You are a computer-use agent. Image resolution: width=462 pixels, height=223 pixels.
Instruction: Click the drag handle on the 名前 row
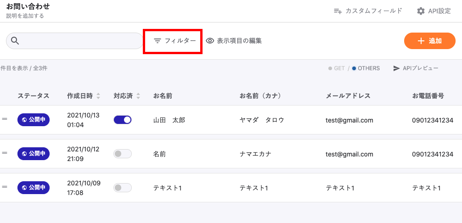coord(5,153)
